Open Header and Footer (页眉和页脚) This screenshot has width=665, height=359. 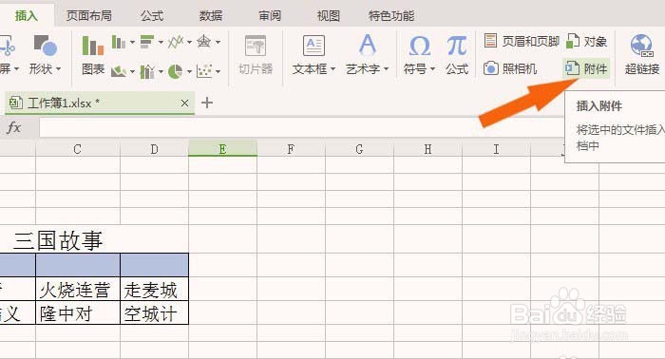pyautogui.click(x=522, y=41)
